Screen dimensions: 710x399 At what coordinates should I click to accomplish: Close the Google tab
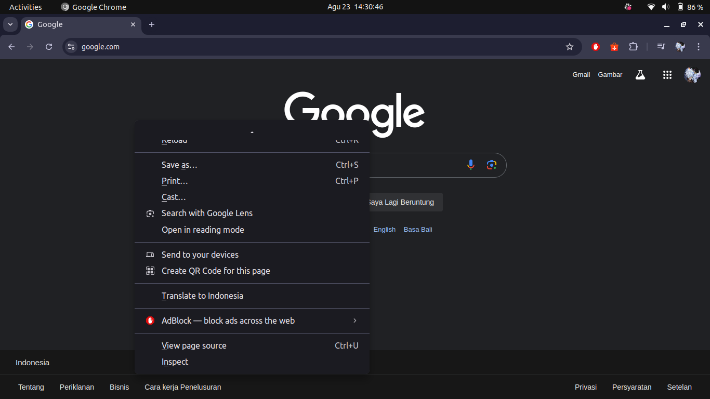coord(133,24)
